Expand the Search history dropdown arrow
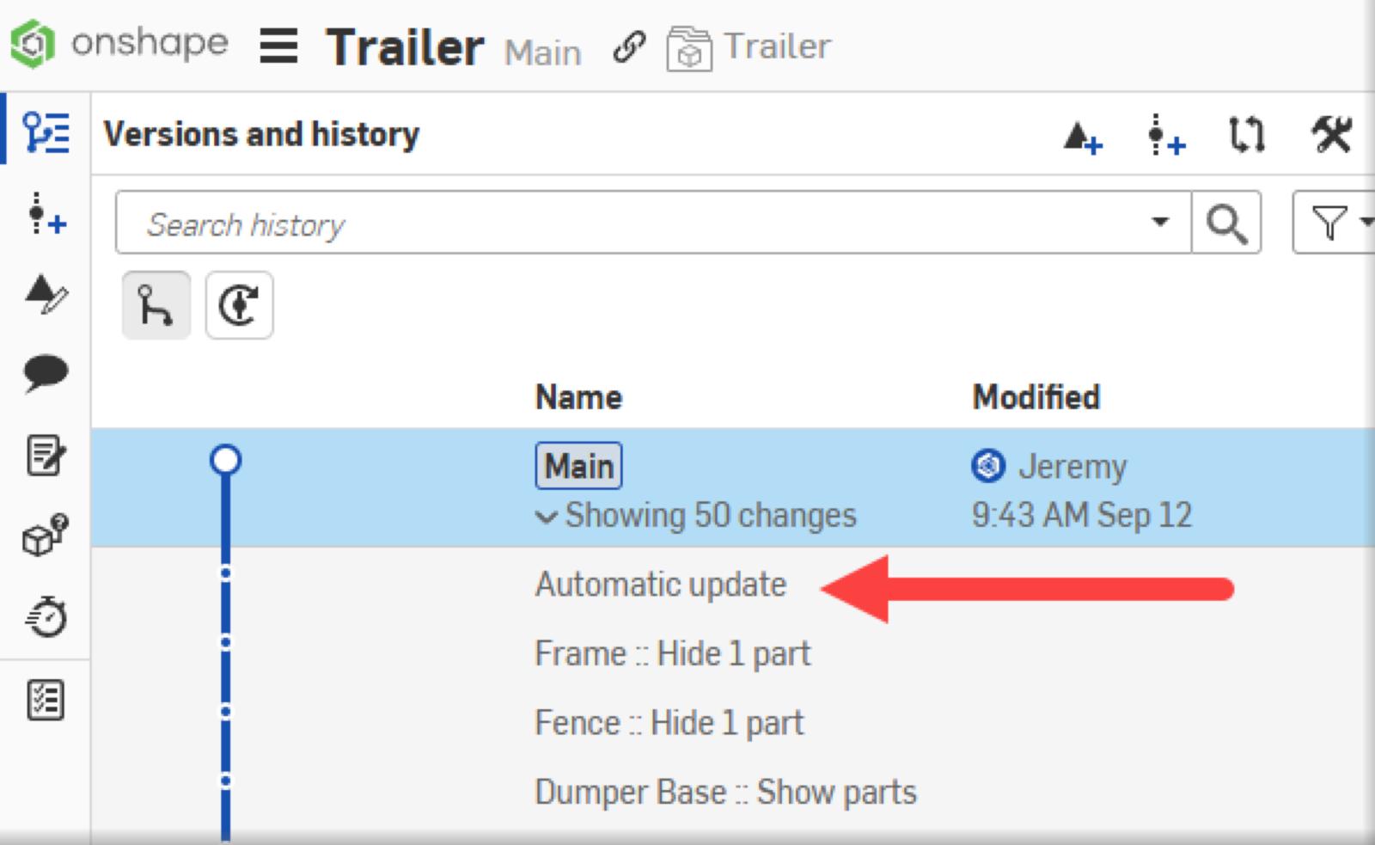 pos(1160,223)
